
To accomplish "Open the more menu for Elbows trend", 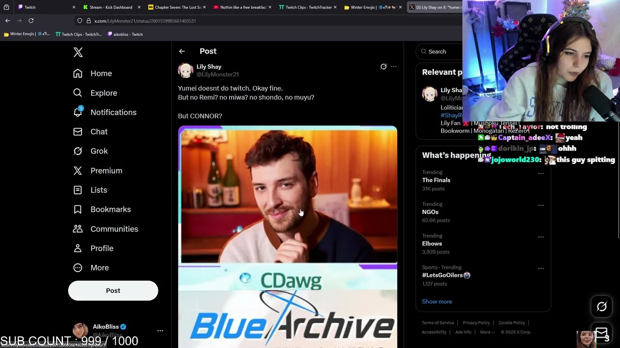I will click(541, 237).
